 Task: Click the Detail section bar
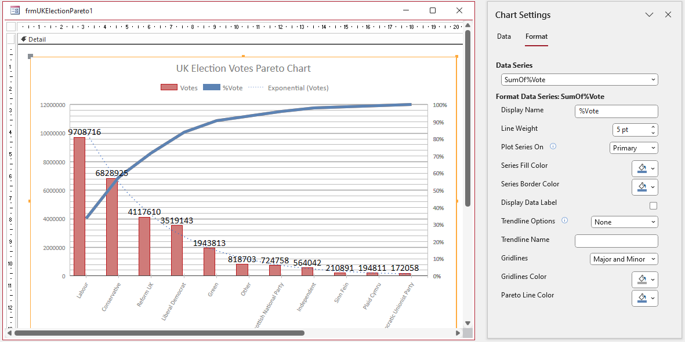pyautogui.click(x=240, y=39)
